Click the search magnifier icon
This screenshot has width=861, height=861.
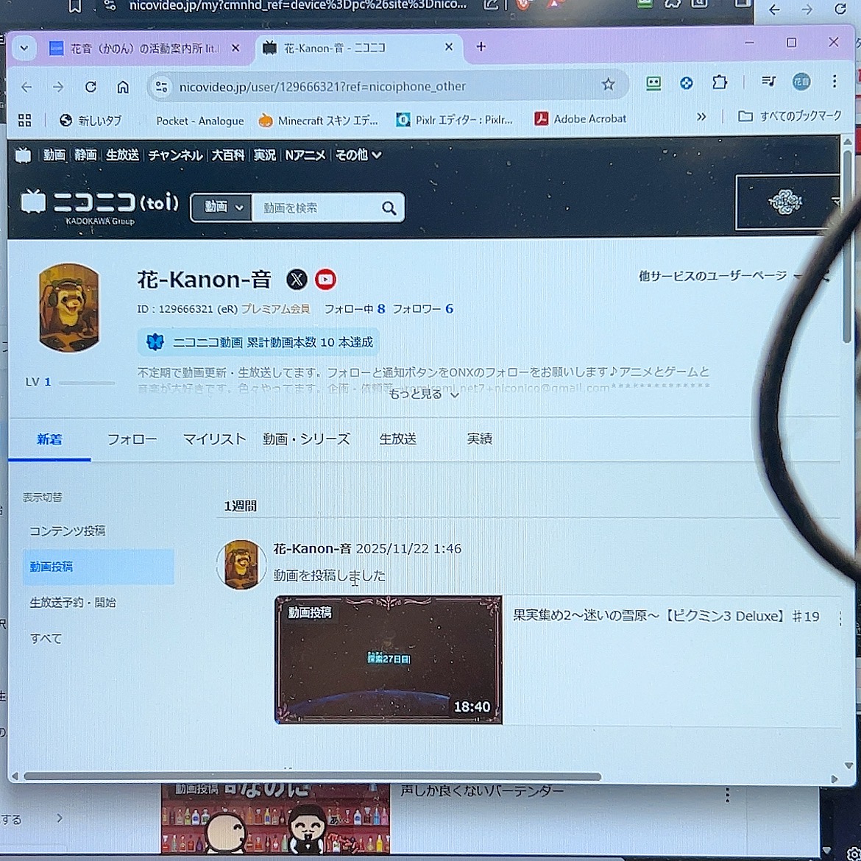click(389, 208)
